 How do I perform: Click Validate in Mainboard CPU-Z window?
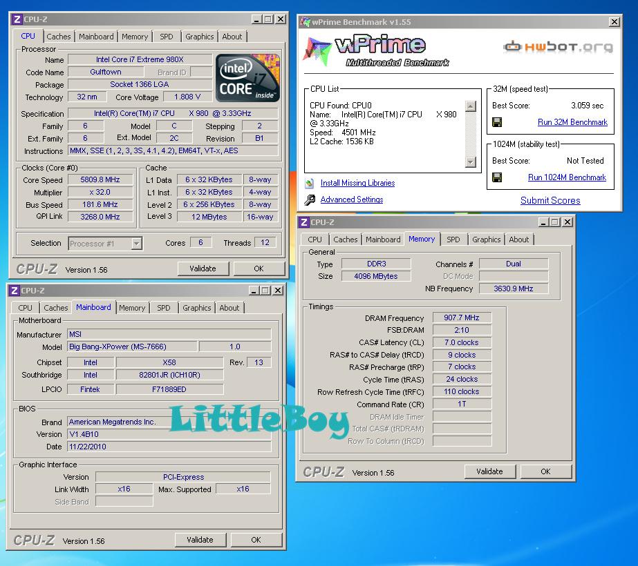200,540
